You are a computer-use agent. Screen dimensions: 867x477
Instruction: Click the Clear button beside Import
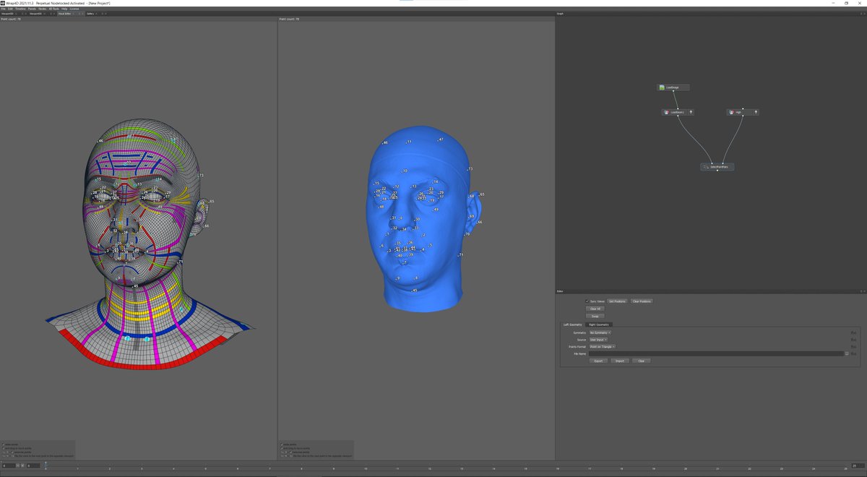pos(642,361)
